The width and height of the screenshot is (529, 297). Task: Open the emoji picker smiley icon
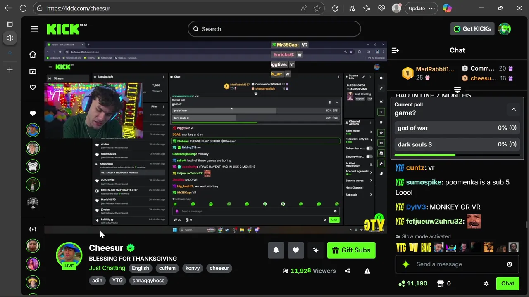point(509,264)
